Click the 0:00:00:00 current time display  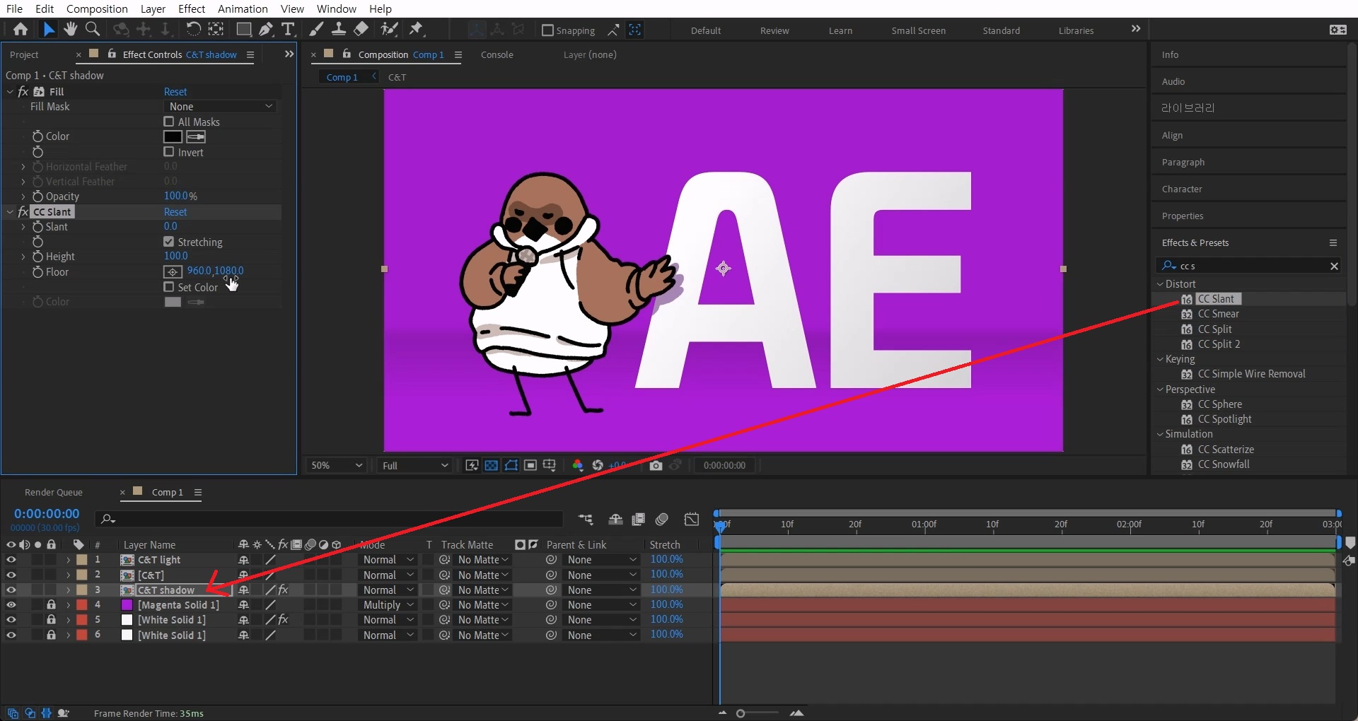tap(47, 514)
